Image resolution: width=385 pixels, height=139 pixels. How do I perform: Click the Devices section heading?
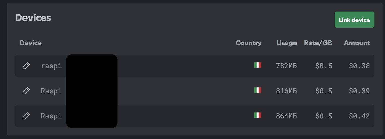33,18
